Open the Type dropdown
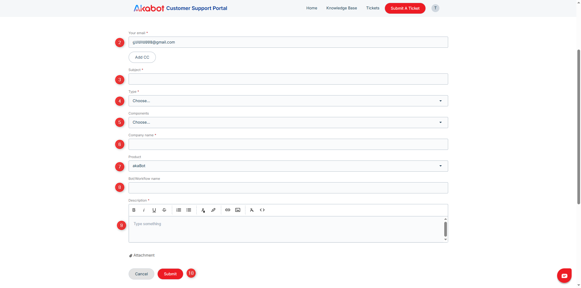The width and height of the screenshot is (581, 288). tap(288, 101)
